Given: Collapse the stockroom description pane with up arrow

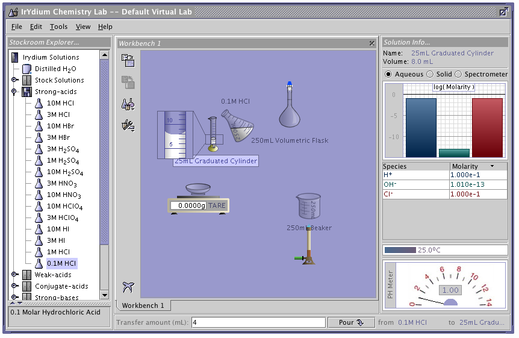Looking at the screenshot, I should [x=13, y=303].
